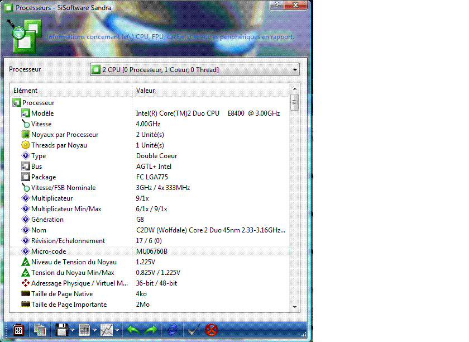The width and height of the screenshot is (469, 342).
Task: Expand the bar chart report dropdown arrow
Action: [94, 330]
